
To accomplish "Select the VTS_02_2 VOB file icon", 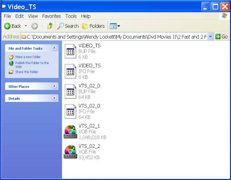I will pos(70,152).
